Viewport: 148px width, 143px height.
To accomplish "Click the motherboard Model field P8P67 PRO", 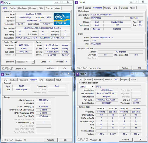I will tap(107, 18).
